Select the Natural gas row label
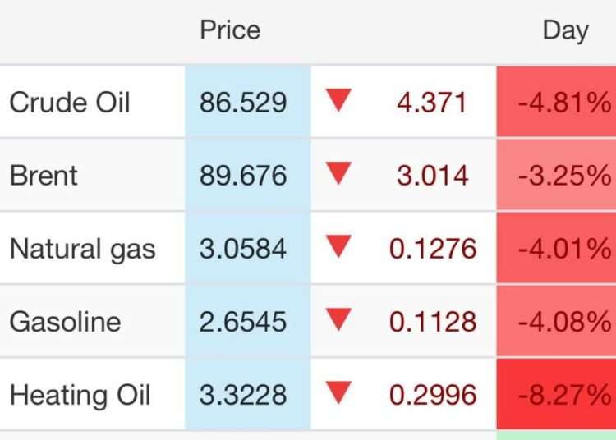The height and width of the screenshot is (440, 616). click(82, 249)
